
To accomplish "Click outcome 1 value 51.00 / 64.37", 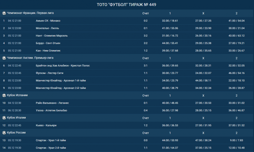I will (x=170, y=148).
